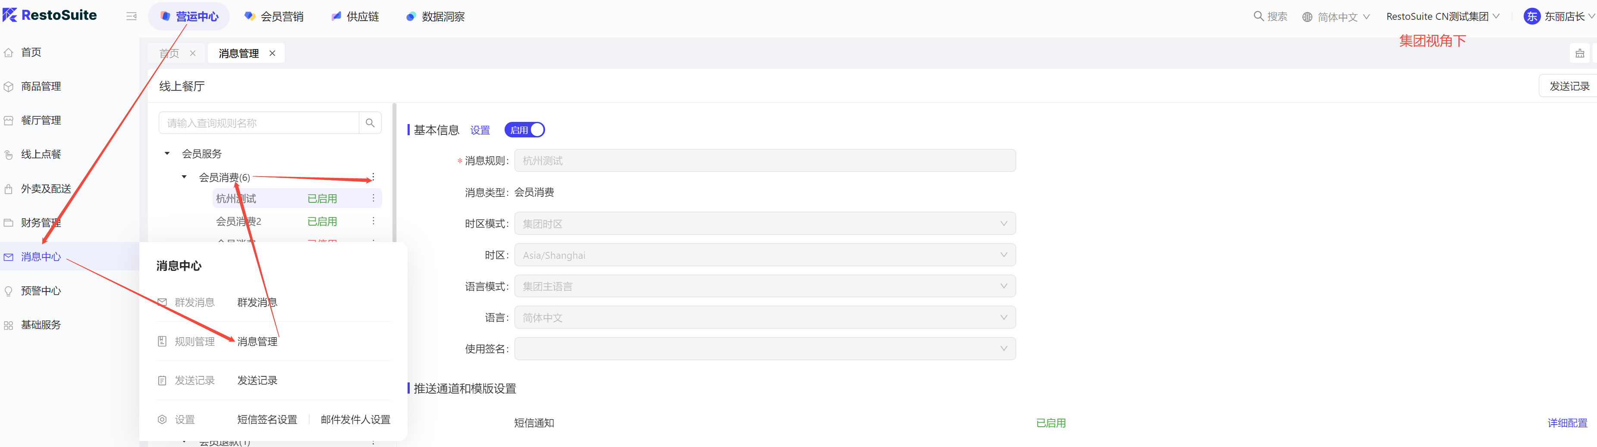1597x447 pixels.
Task: Click the 东 user avatar icon
Action: tap(1531, 17)
